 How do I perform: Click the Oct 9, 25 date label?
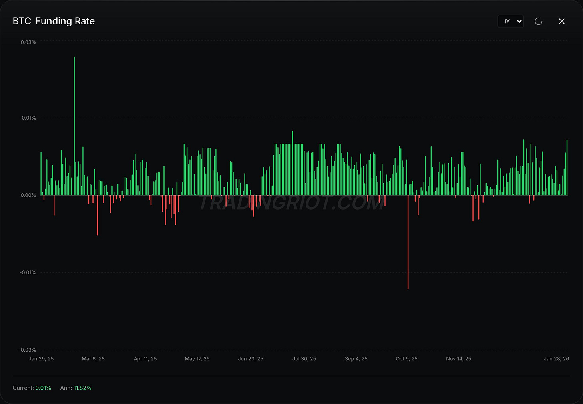pyautogui.click(x=406, y=359)
